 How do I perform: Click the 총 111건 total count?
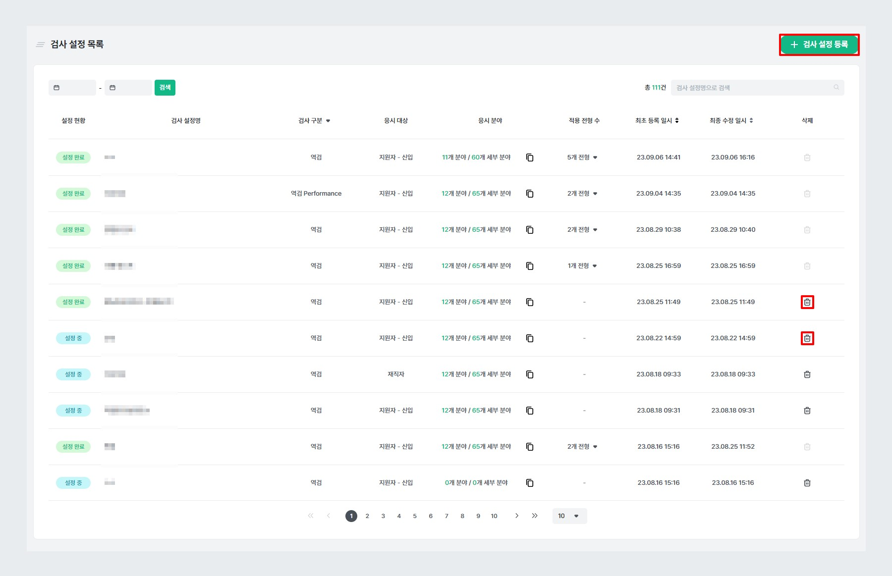click(x=655, y=88)
